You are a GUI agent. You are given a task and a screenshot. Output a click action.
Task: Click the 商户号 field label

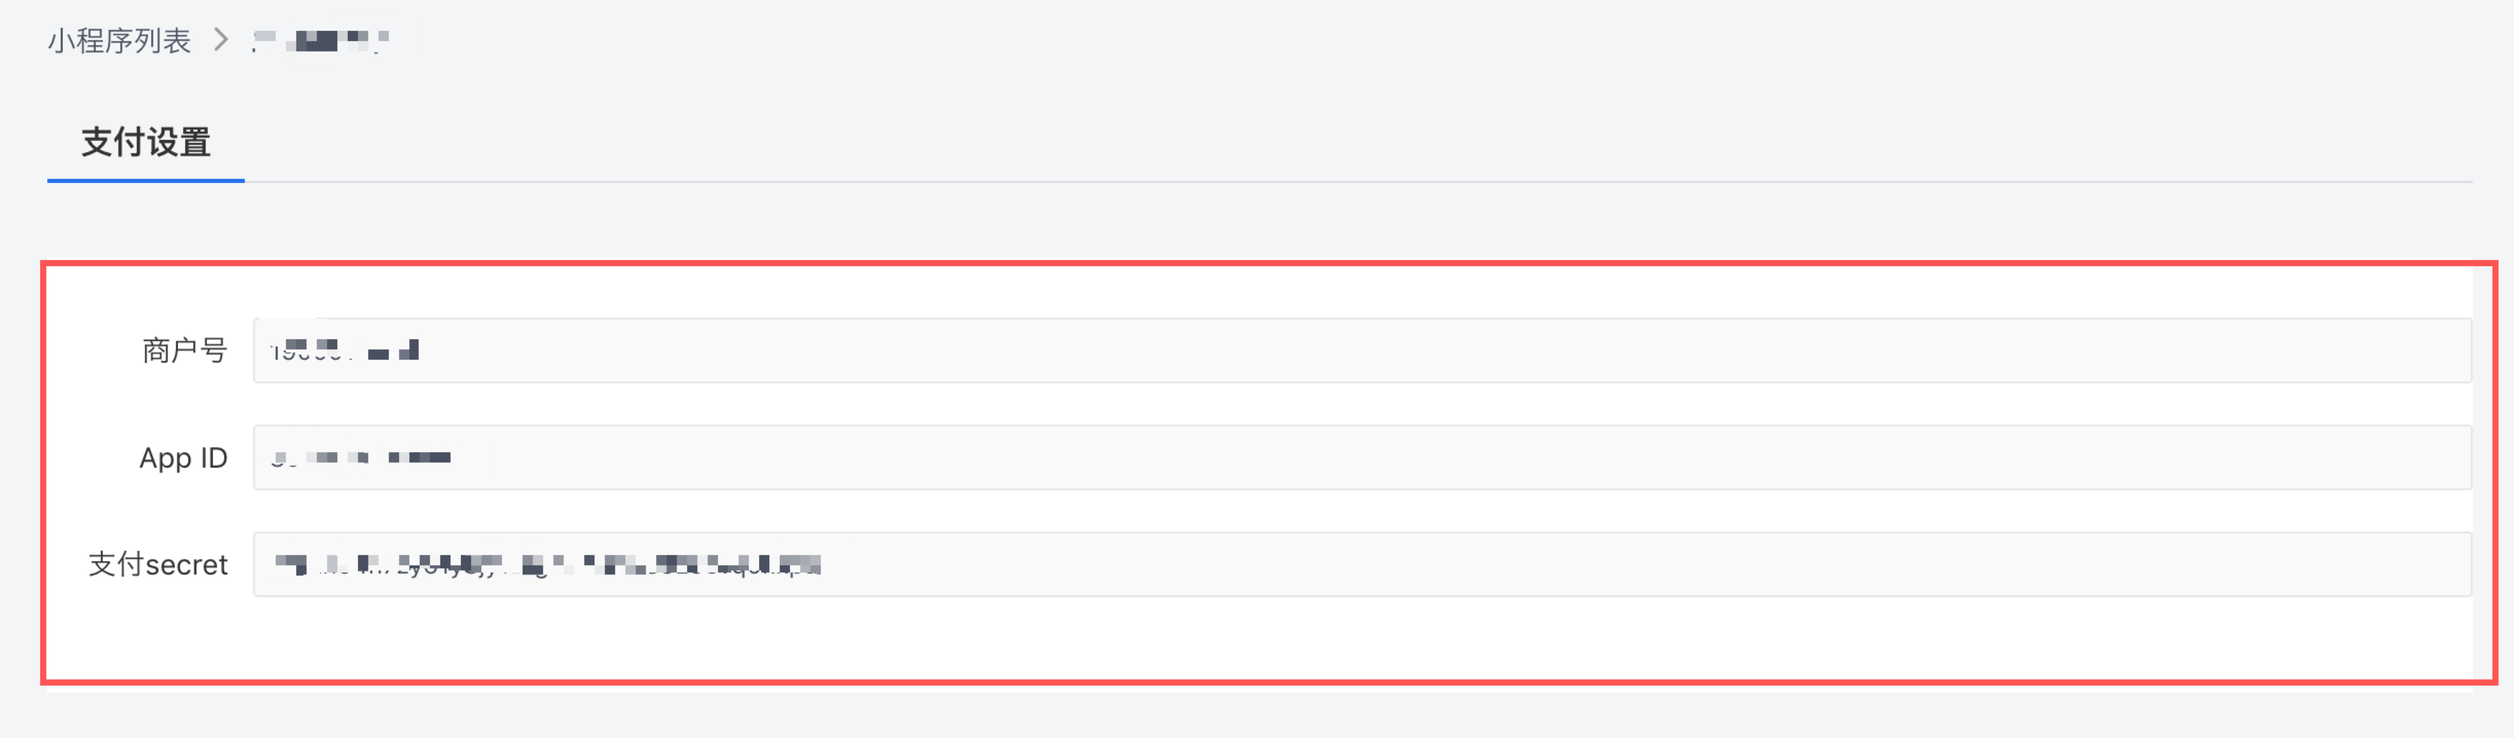185,350
